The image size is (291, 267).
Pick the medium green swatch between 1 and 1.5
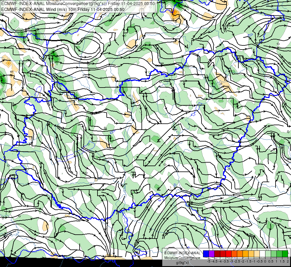[279, 254]
